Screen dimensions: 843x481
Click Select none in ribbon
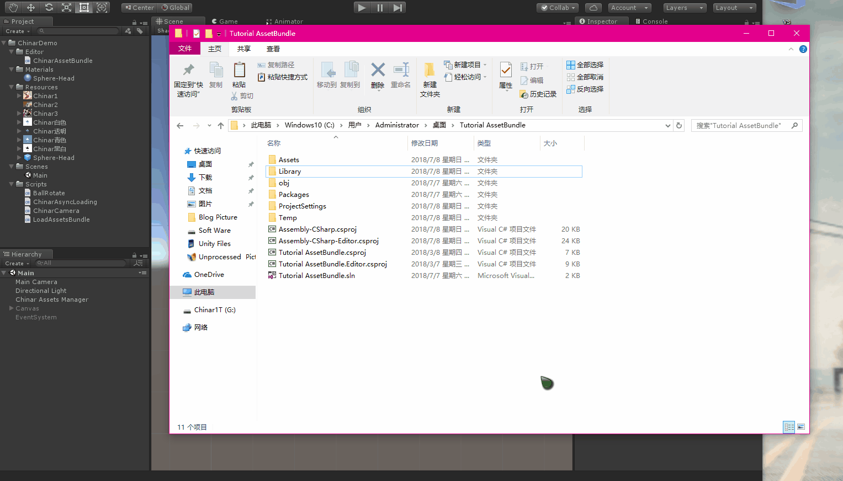585,77
